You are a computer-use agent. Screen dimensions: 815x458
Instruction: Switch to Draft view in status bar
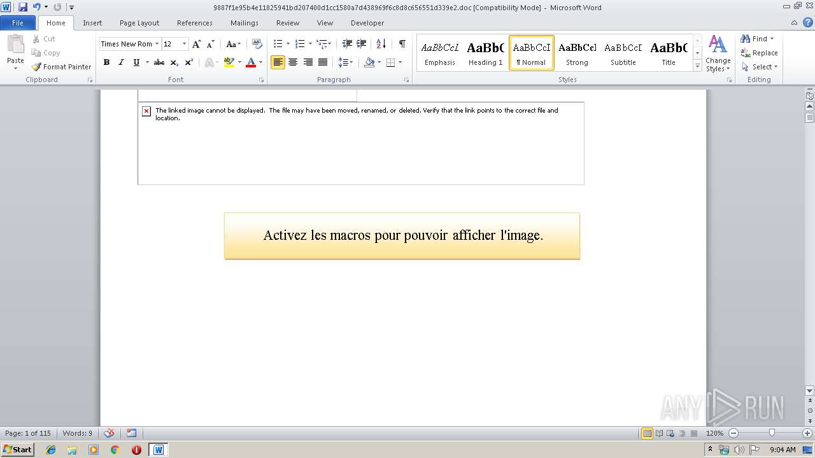(x=693, y=433)
